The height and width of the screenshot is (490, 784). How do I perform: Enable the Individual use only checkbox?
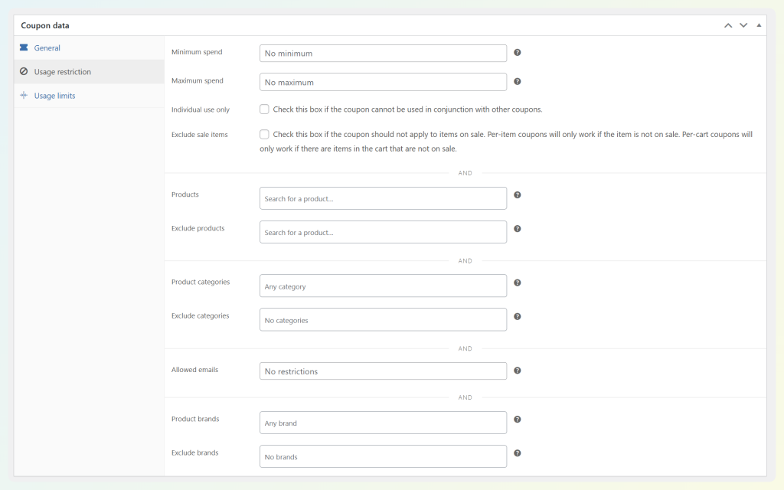(x=264, y=109)
